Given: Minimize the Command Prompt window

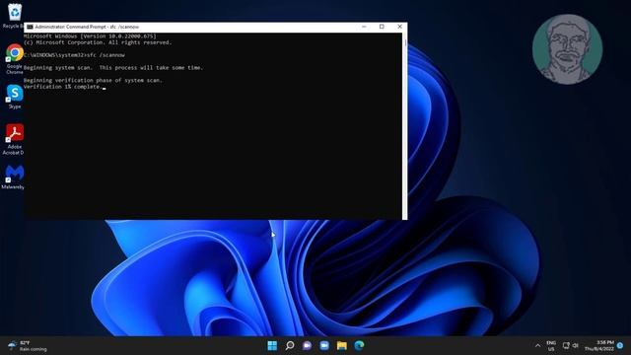Looking at the screenshot, I should tap(364, 27).
